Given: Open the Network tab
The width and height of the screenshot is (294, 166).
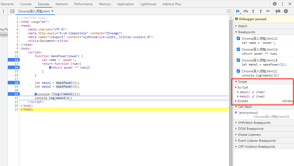Looking at the screenshot, I should (62, 4).
